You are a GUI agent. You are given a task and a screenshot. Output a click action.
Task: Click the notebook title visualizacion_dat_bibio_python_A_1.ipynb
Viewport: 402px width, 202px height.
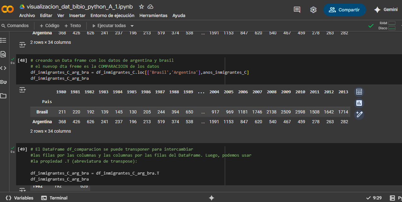(x=80, y=7)
